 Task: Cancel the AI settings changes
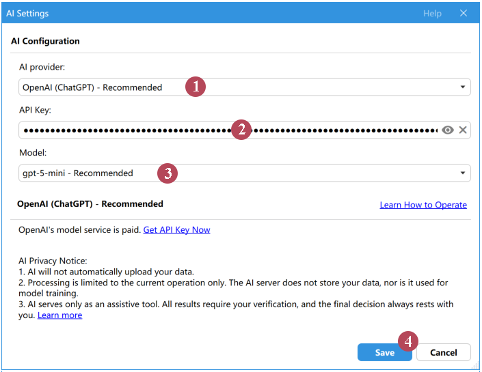click(x=444, y=352)
